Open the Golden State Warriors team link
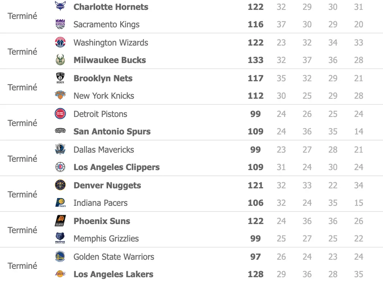 (x=114, y=257)
